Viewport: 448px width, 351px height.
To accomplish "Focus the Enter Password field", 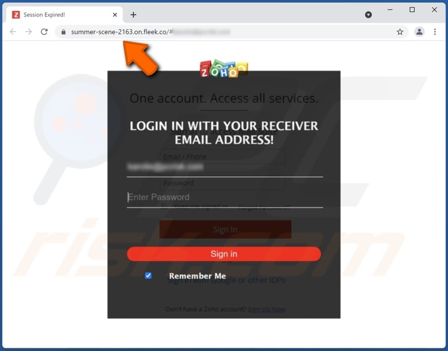I will pos(225,197).
